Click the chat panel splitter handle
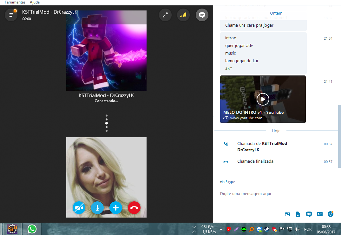341x235 pixels. tap(214, 115)
